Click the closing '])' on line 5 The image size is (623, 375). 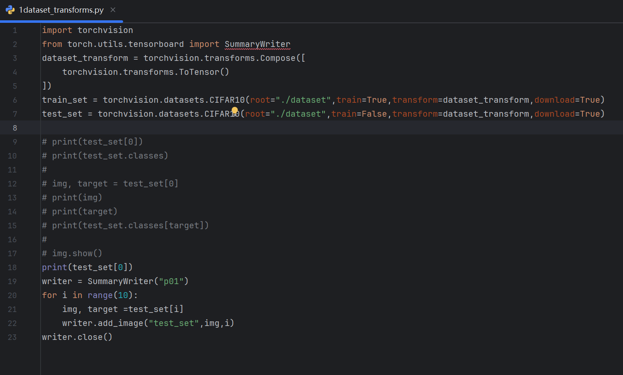[x=47, y=86]
